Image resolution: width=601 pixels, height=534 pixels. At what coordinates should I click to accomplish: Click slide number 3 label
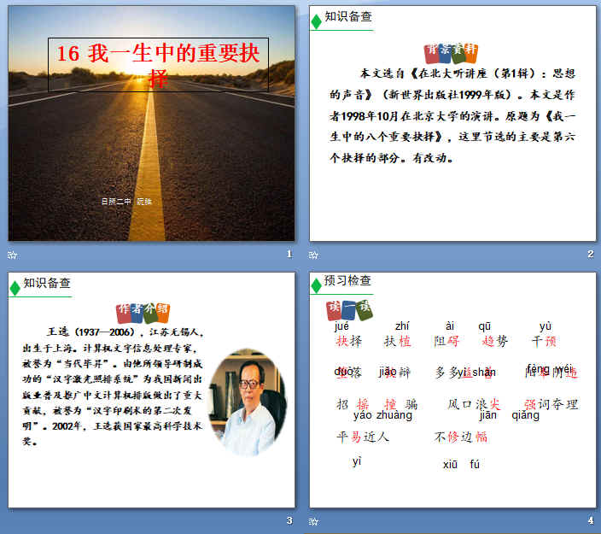click(289, 520)
